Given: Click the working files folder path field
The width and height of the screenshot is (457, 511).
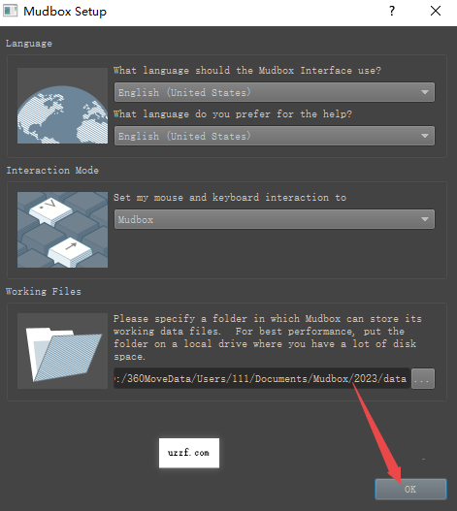Looking at the screenshot, I should pos(262,379).
